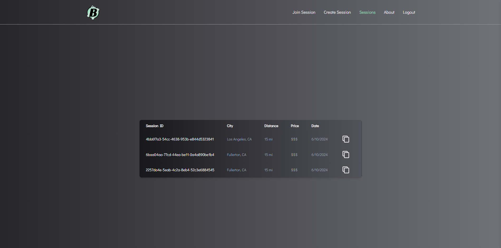Image resolution: width=501 pixels, height=248 pixels.
Task: Click 15 mi in the 2257da4e row
Action: 268,170
